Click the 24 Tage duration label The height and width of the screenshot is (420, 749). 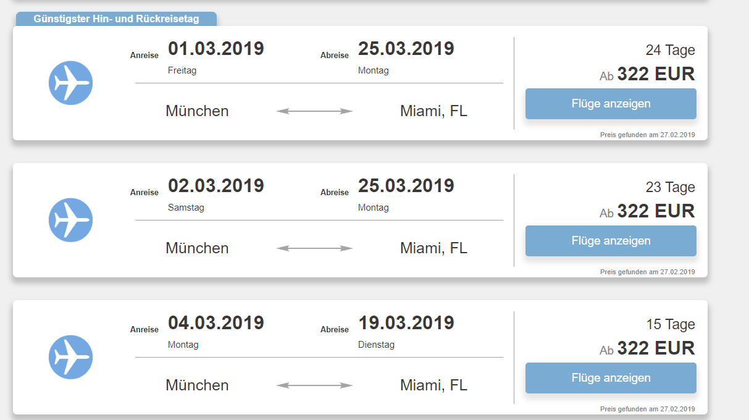[670, 51]
